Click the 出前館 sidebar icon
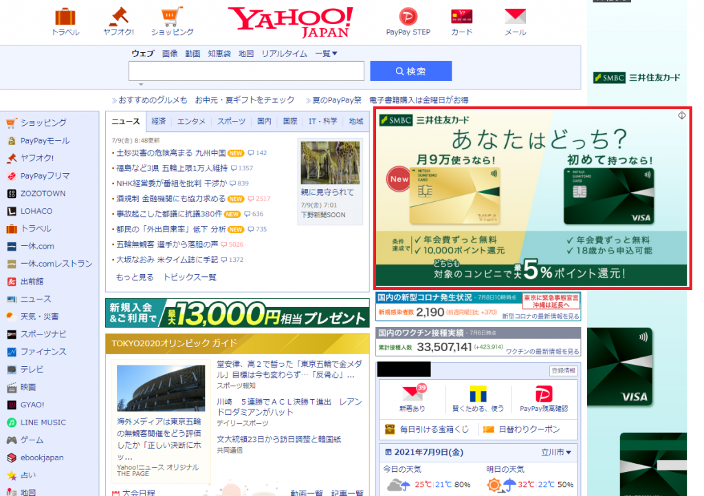The height and width of the screenshot is (496, 704). (12, 282)
